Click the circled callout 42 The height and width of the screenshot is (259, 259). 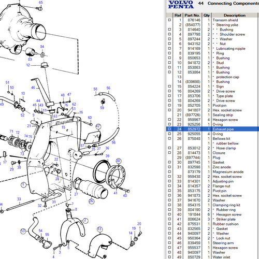98,126
